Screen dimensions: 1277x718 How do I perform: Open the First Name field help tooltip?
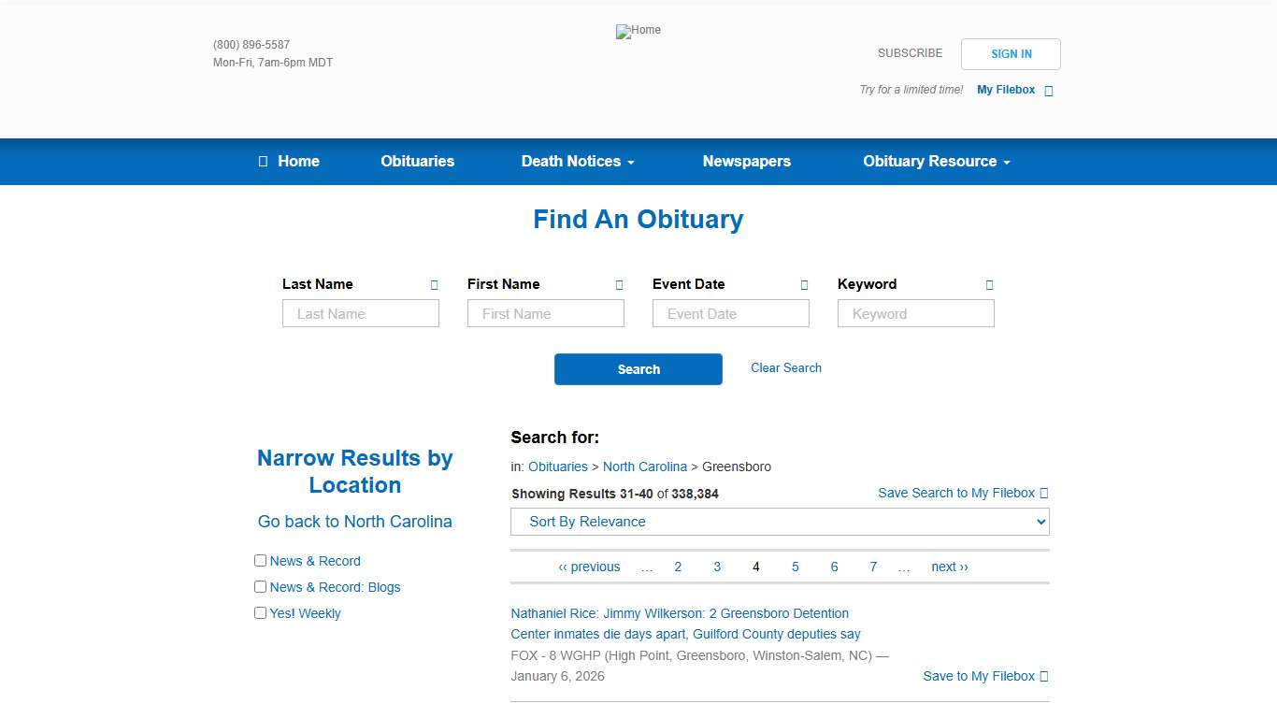click(x=618, y=284)
